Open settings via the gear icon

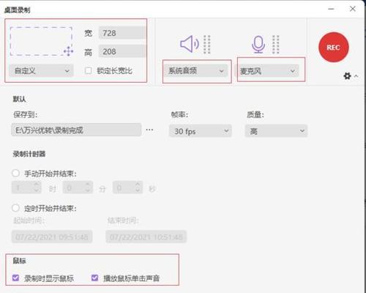[x=347, y=76]
